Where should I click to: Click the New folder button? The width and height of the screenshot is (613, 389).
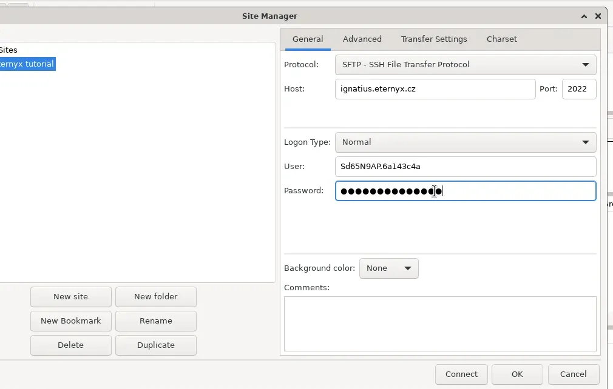155,297
